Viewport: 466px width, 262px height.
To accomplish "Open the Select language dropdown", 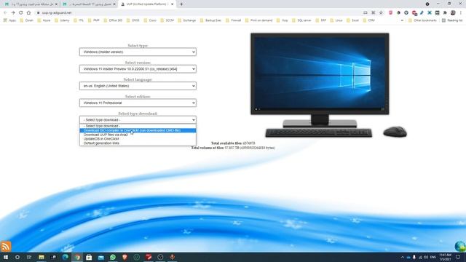I will click(x=138, y=86).
